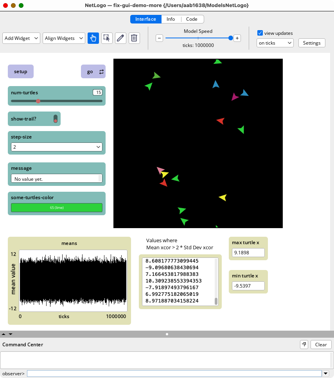Screen dimensions: 334x378
Task: Toggle the go forever button
Action: coord(93,72)
